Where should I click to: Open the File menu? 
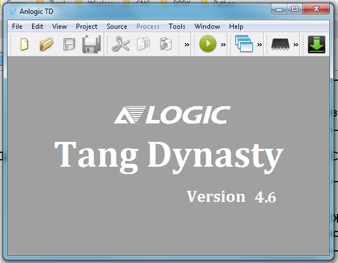pos(17,27)
